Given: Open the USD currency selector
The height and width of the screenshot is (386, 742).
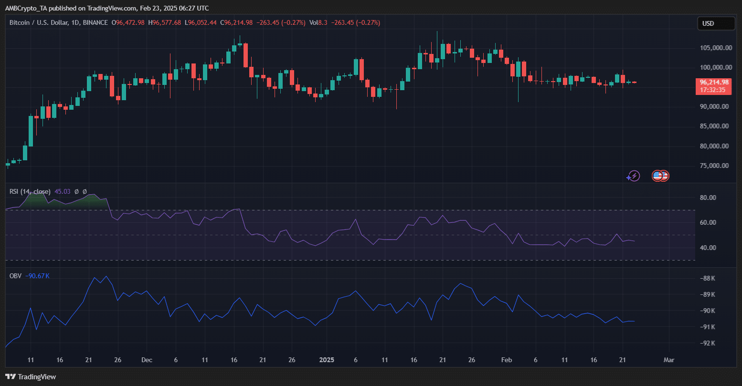Looking at the screenshot, I should coord(716,23).
